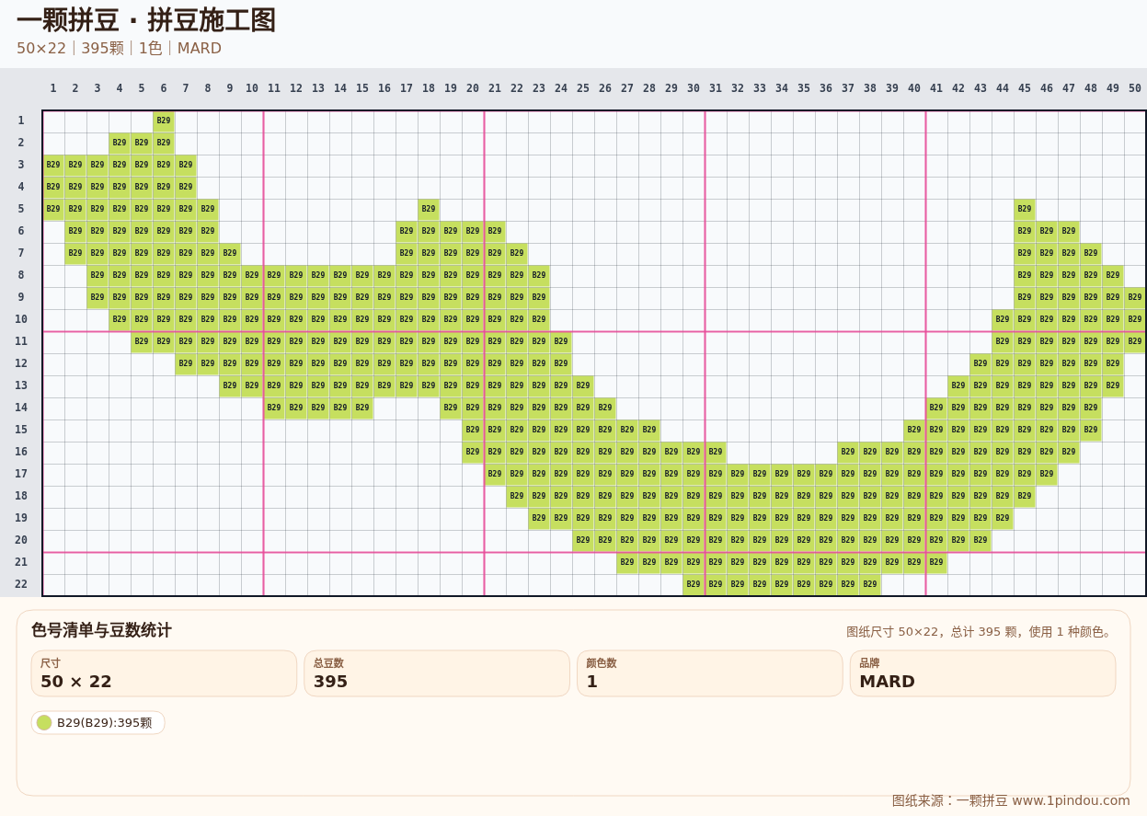The width and height of the screenshot is (1147, 816).
Task: Select column header number 20
Action: 473,88
